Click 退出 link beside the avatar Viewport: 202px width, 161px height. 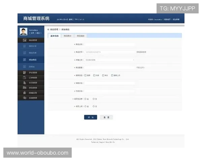tap(38, 33)
